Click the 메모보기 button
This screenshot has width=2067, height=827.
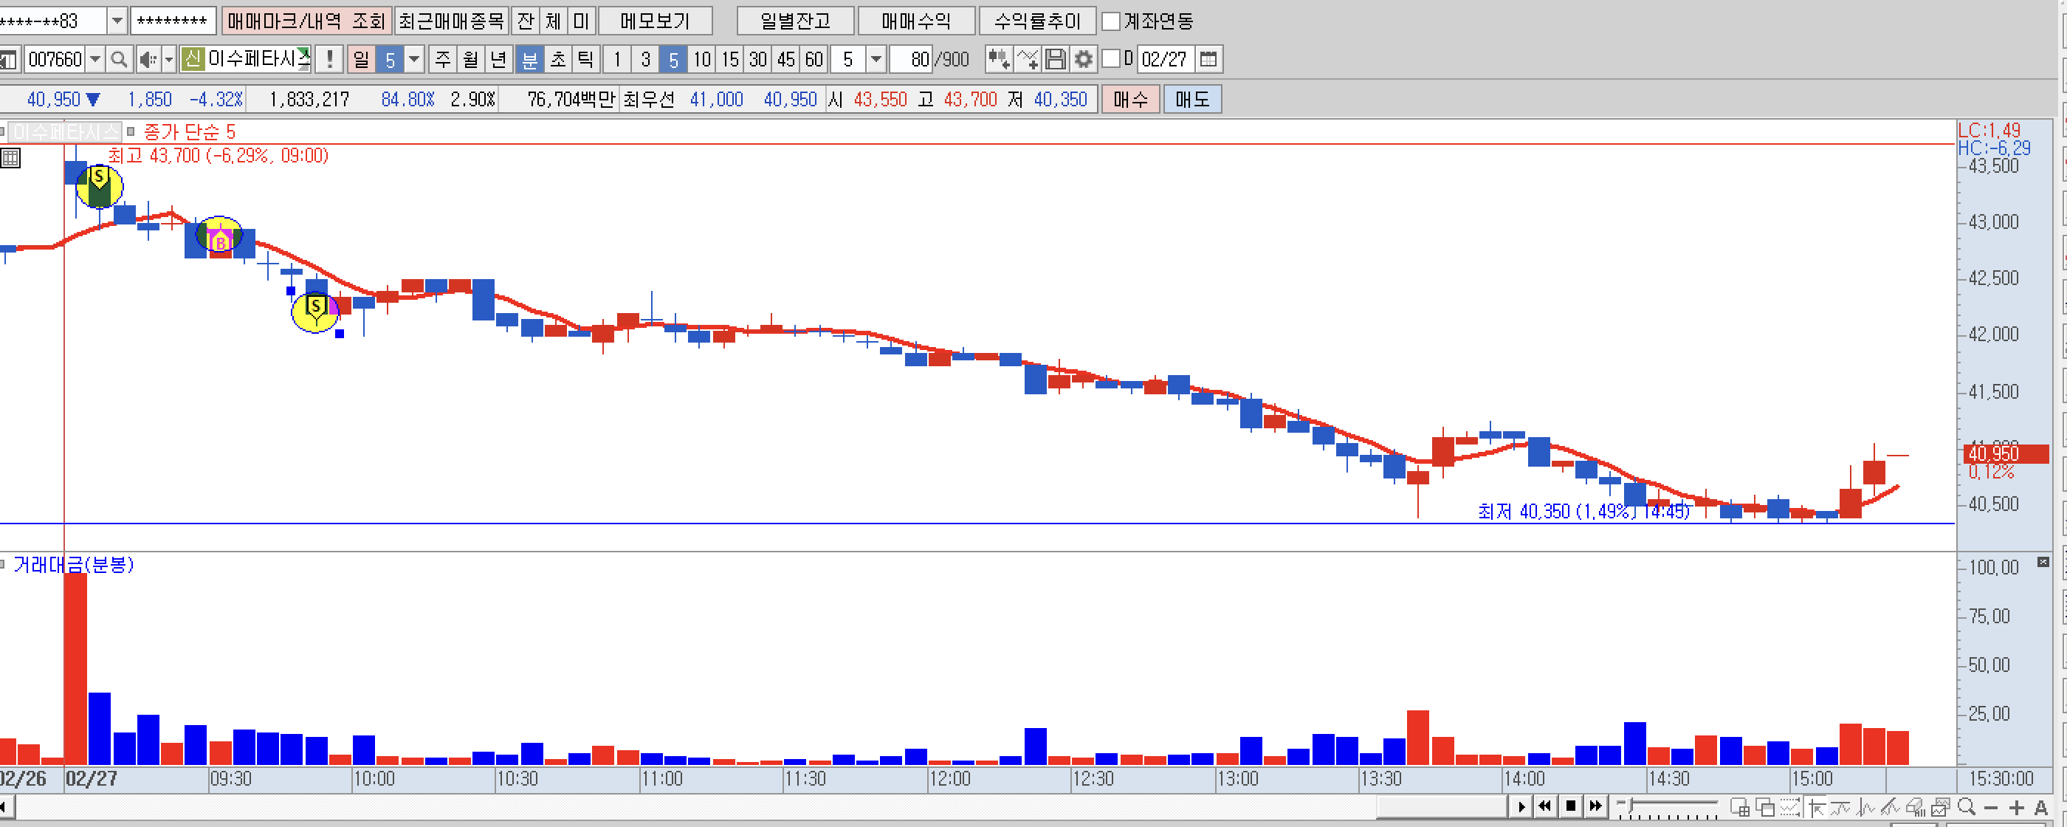click(655, 21)
